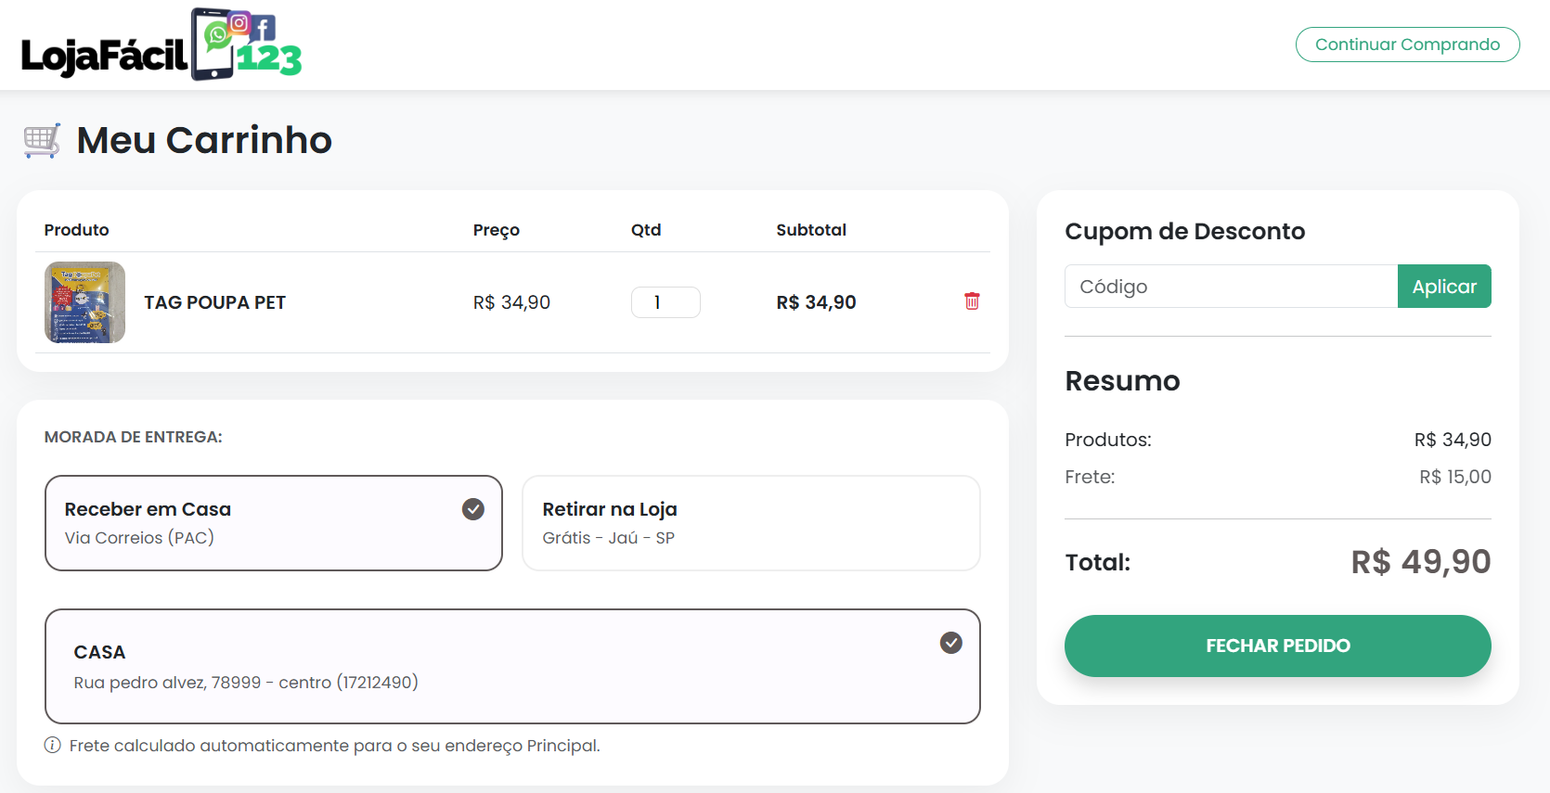
Task: Delete TAG POUPA PET with trash icon
Action: click(972, 301)
